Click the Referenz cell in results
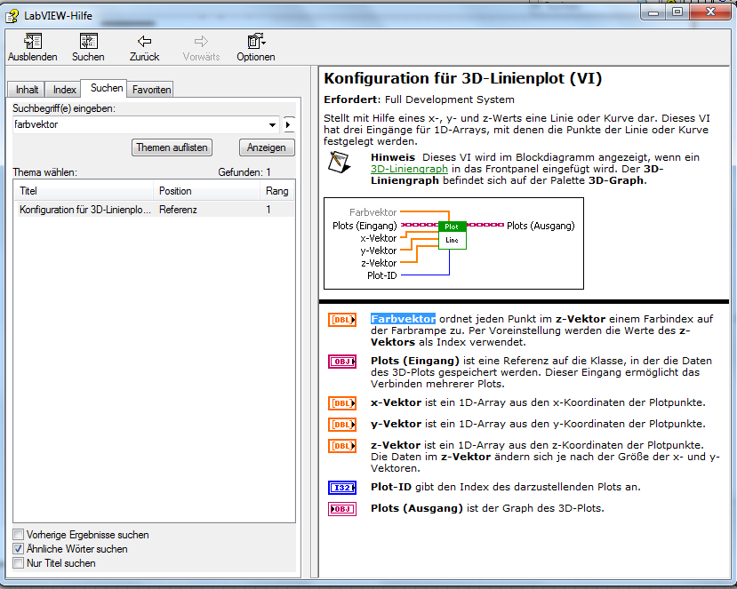737x589 pixels. pos(178,210)
